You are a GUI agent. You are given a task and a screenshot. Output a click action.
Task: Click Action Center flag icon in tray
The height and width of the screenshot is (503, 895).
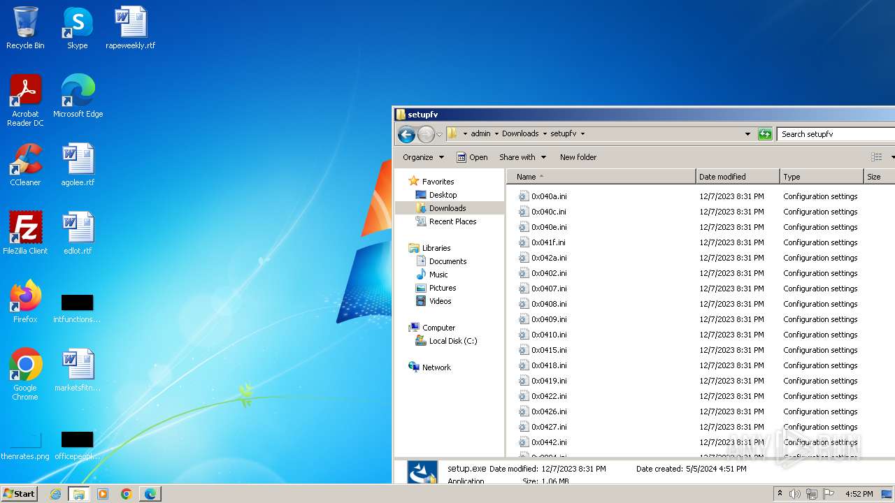pyautogui.click(x=829, y=494)
